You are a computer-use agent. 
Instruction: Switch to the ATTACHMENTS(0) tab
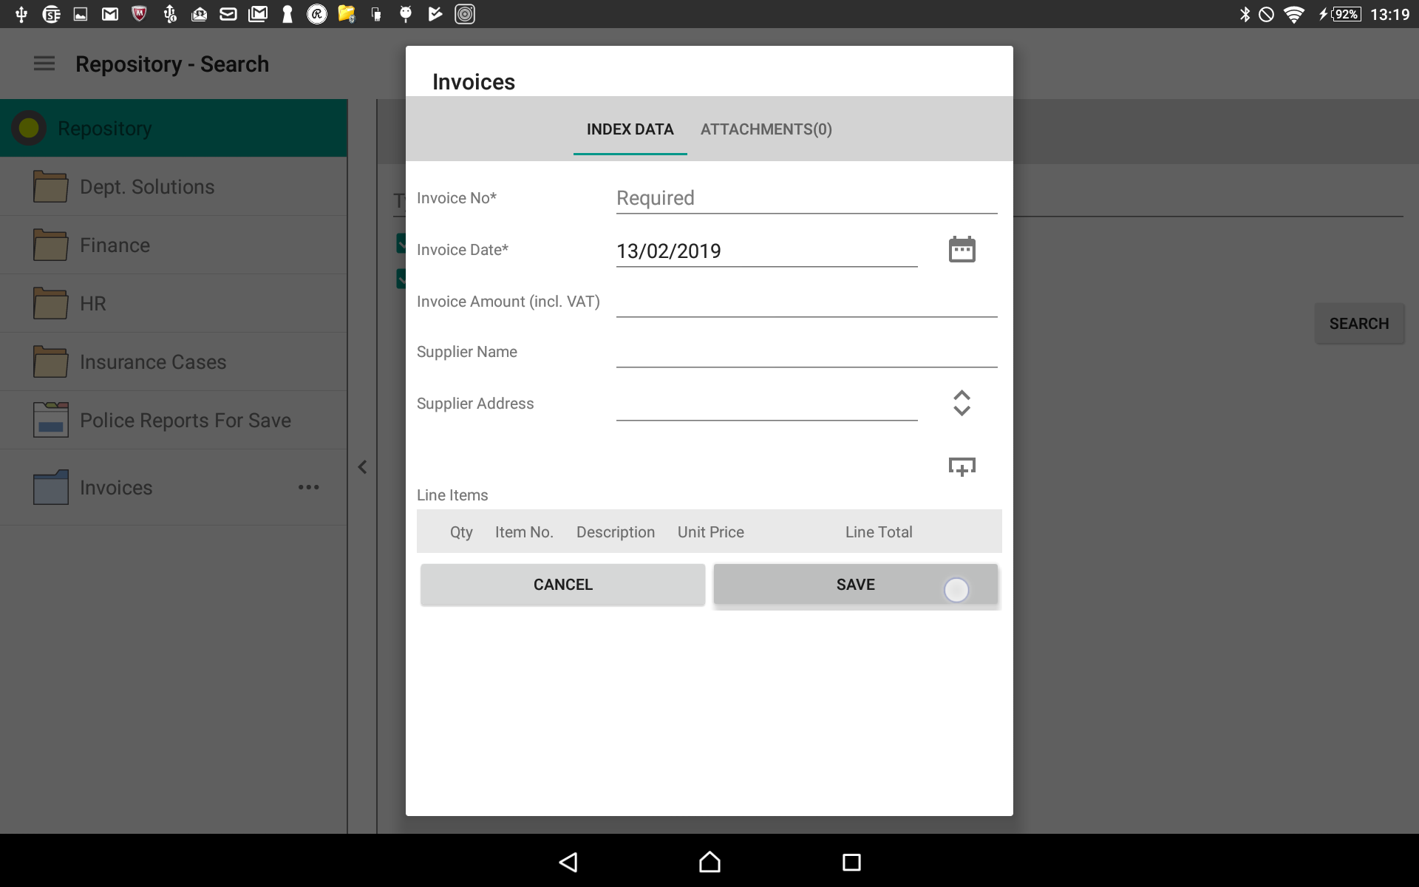click(766, 129)
